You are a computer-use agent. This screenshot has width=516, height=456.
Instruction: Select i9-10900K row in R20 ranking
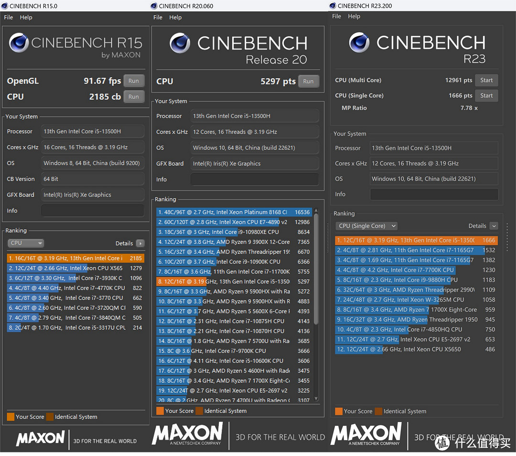tap(234, 262)
